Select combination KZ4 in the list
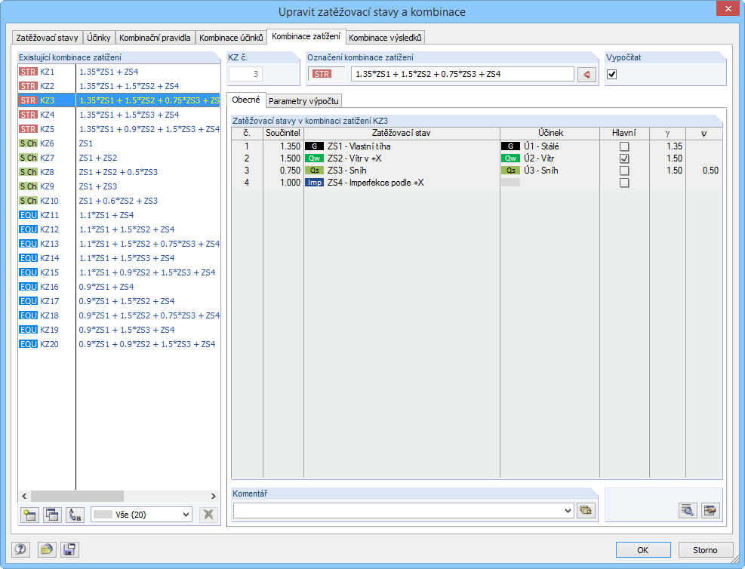Viewport: 745px width, 569px height. [x=119, y=115]
